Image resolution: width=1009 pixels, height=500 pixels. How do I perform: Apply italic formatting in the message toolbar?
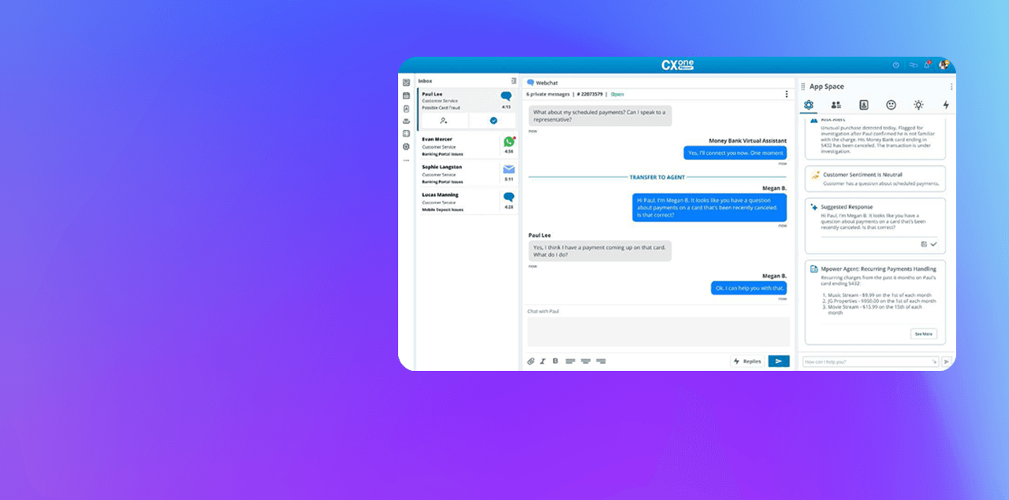(x=543, y=361)
